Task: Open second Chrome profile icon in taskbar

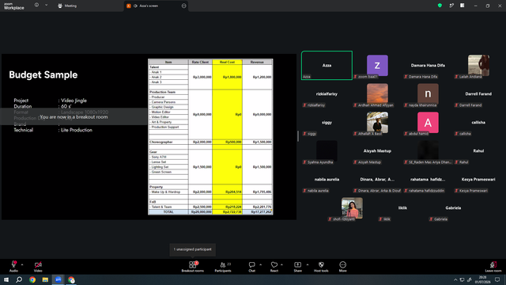Action: point(71,279)
